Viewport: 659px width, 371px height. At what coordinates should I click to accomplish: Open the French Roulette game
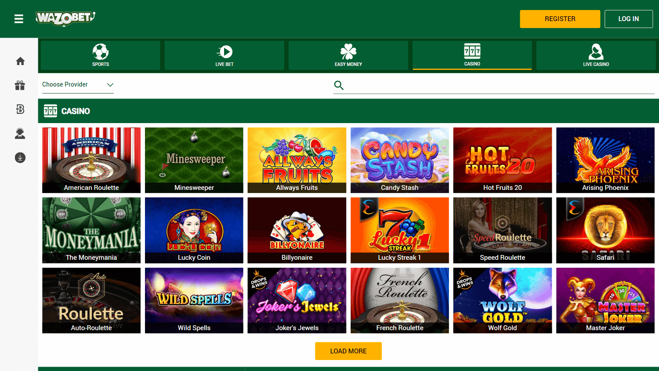[400, 301]
